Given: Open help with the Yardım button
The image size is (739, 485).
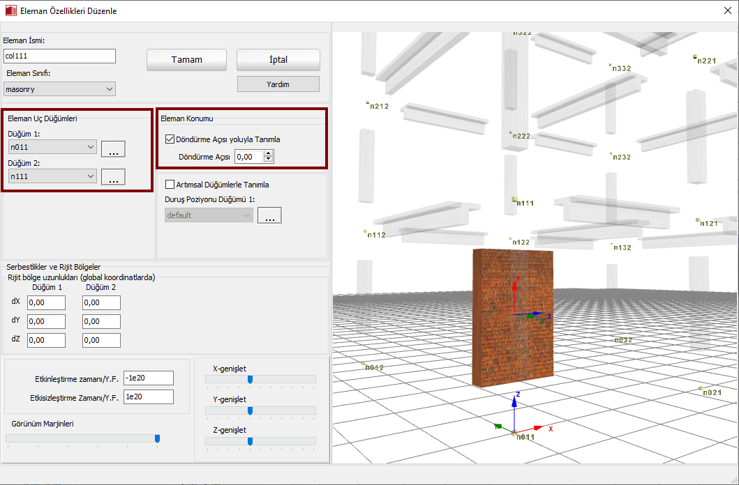Looking at the screenshot, I should 278,84.
